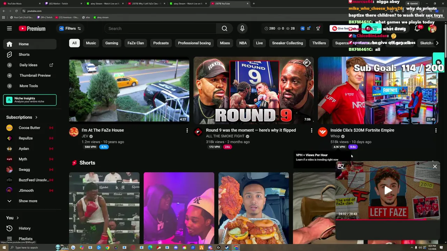Expand Show more subscriptions
Viewport: 447px width, 251px height.
pos(30,201)
